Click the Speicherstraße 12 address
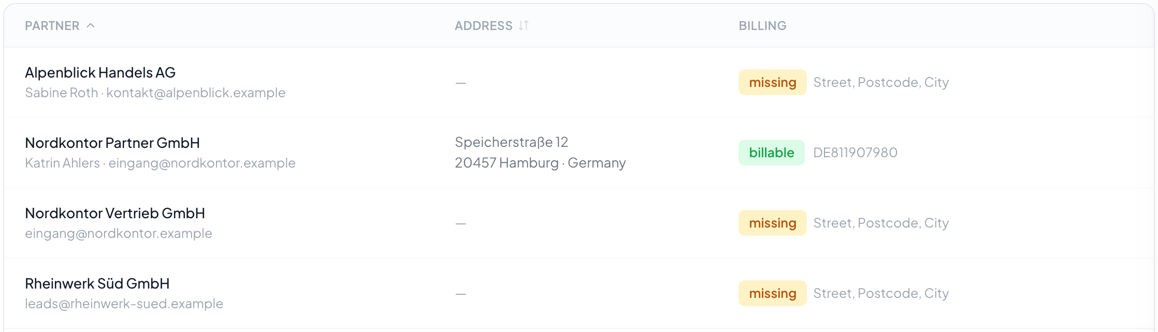 [x=511, y=142]
